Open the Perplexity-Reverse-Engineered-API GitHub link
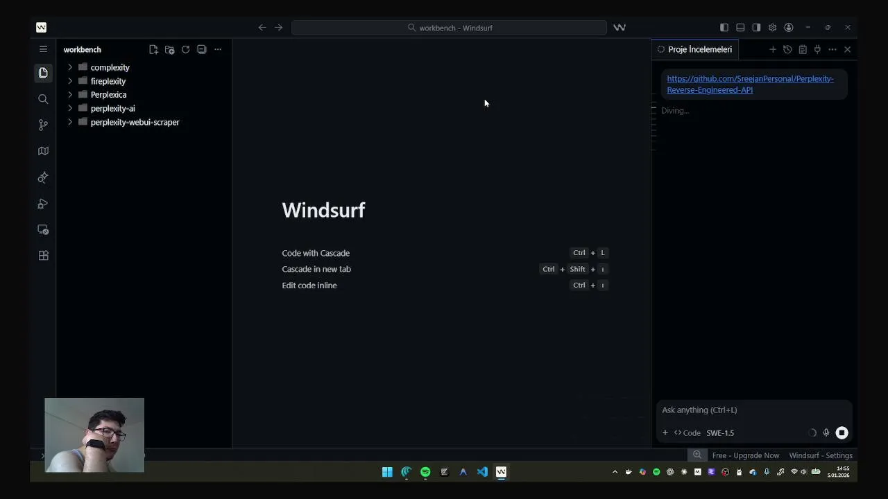 (750, 84)
